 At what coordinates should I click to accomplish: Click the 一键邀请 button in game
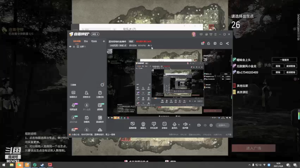(284, 60)
